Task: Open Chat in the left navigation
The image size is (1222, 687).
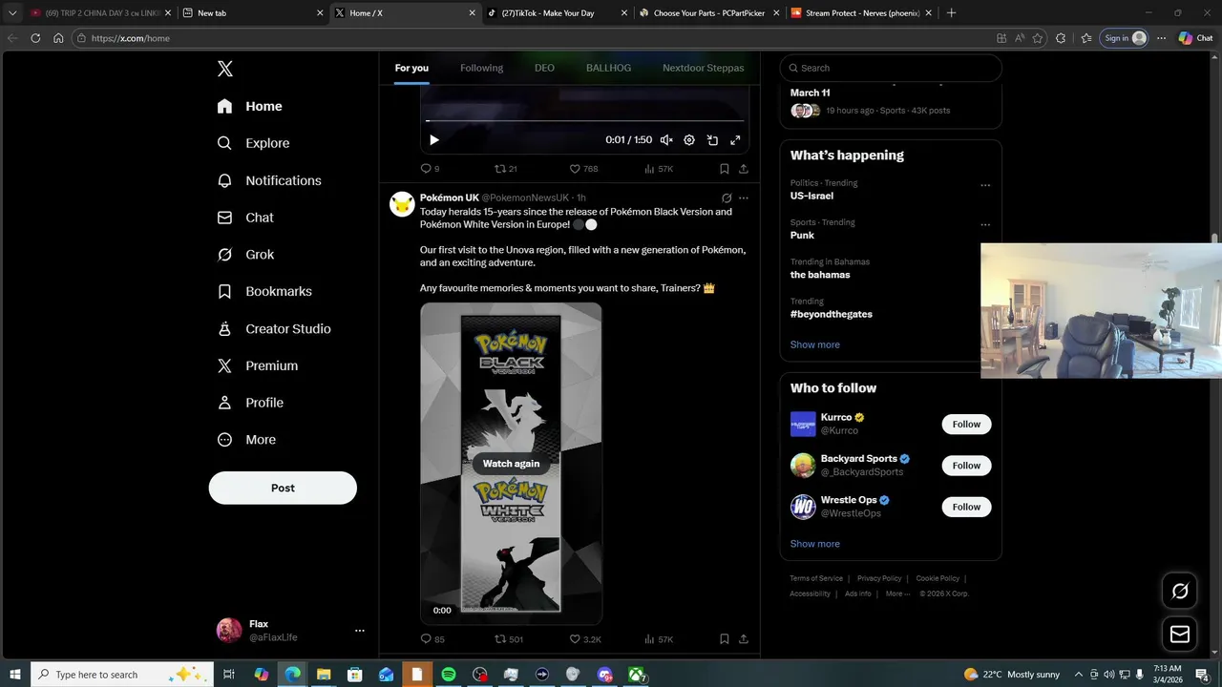Action: click(245, 218)
